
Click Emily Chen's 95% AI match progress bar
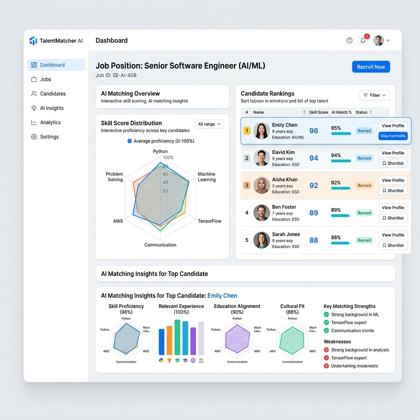[x=341, y=134]
